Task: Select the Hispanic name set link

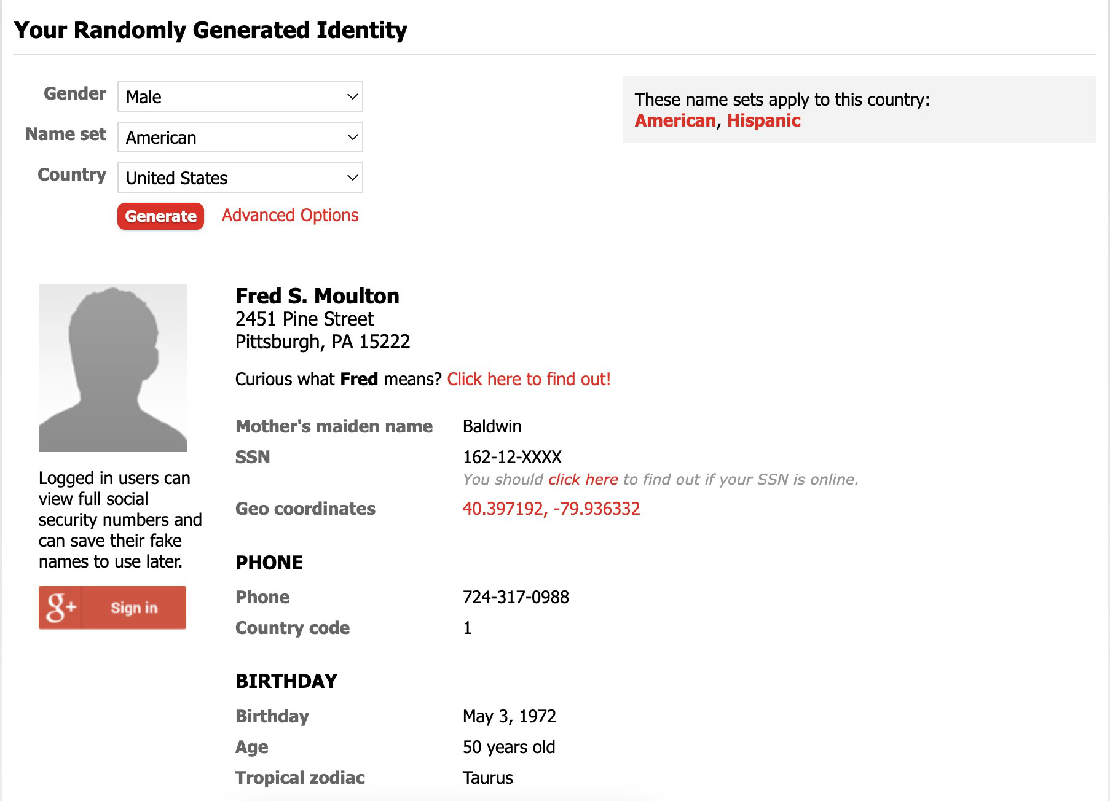Action: pos(763,120)
